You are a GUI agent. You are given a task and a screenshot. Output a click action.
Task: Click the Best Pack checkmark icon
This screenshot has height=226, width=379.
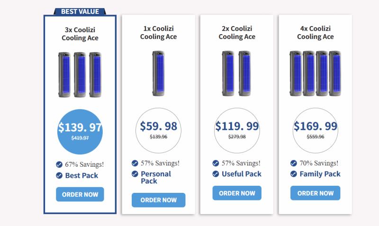tap(59, 175)
